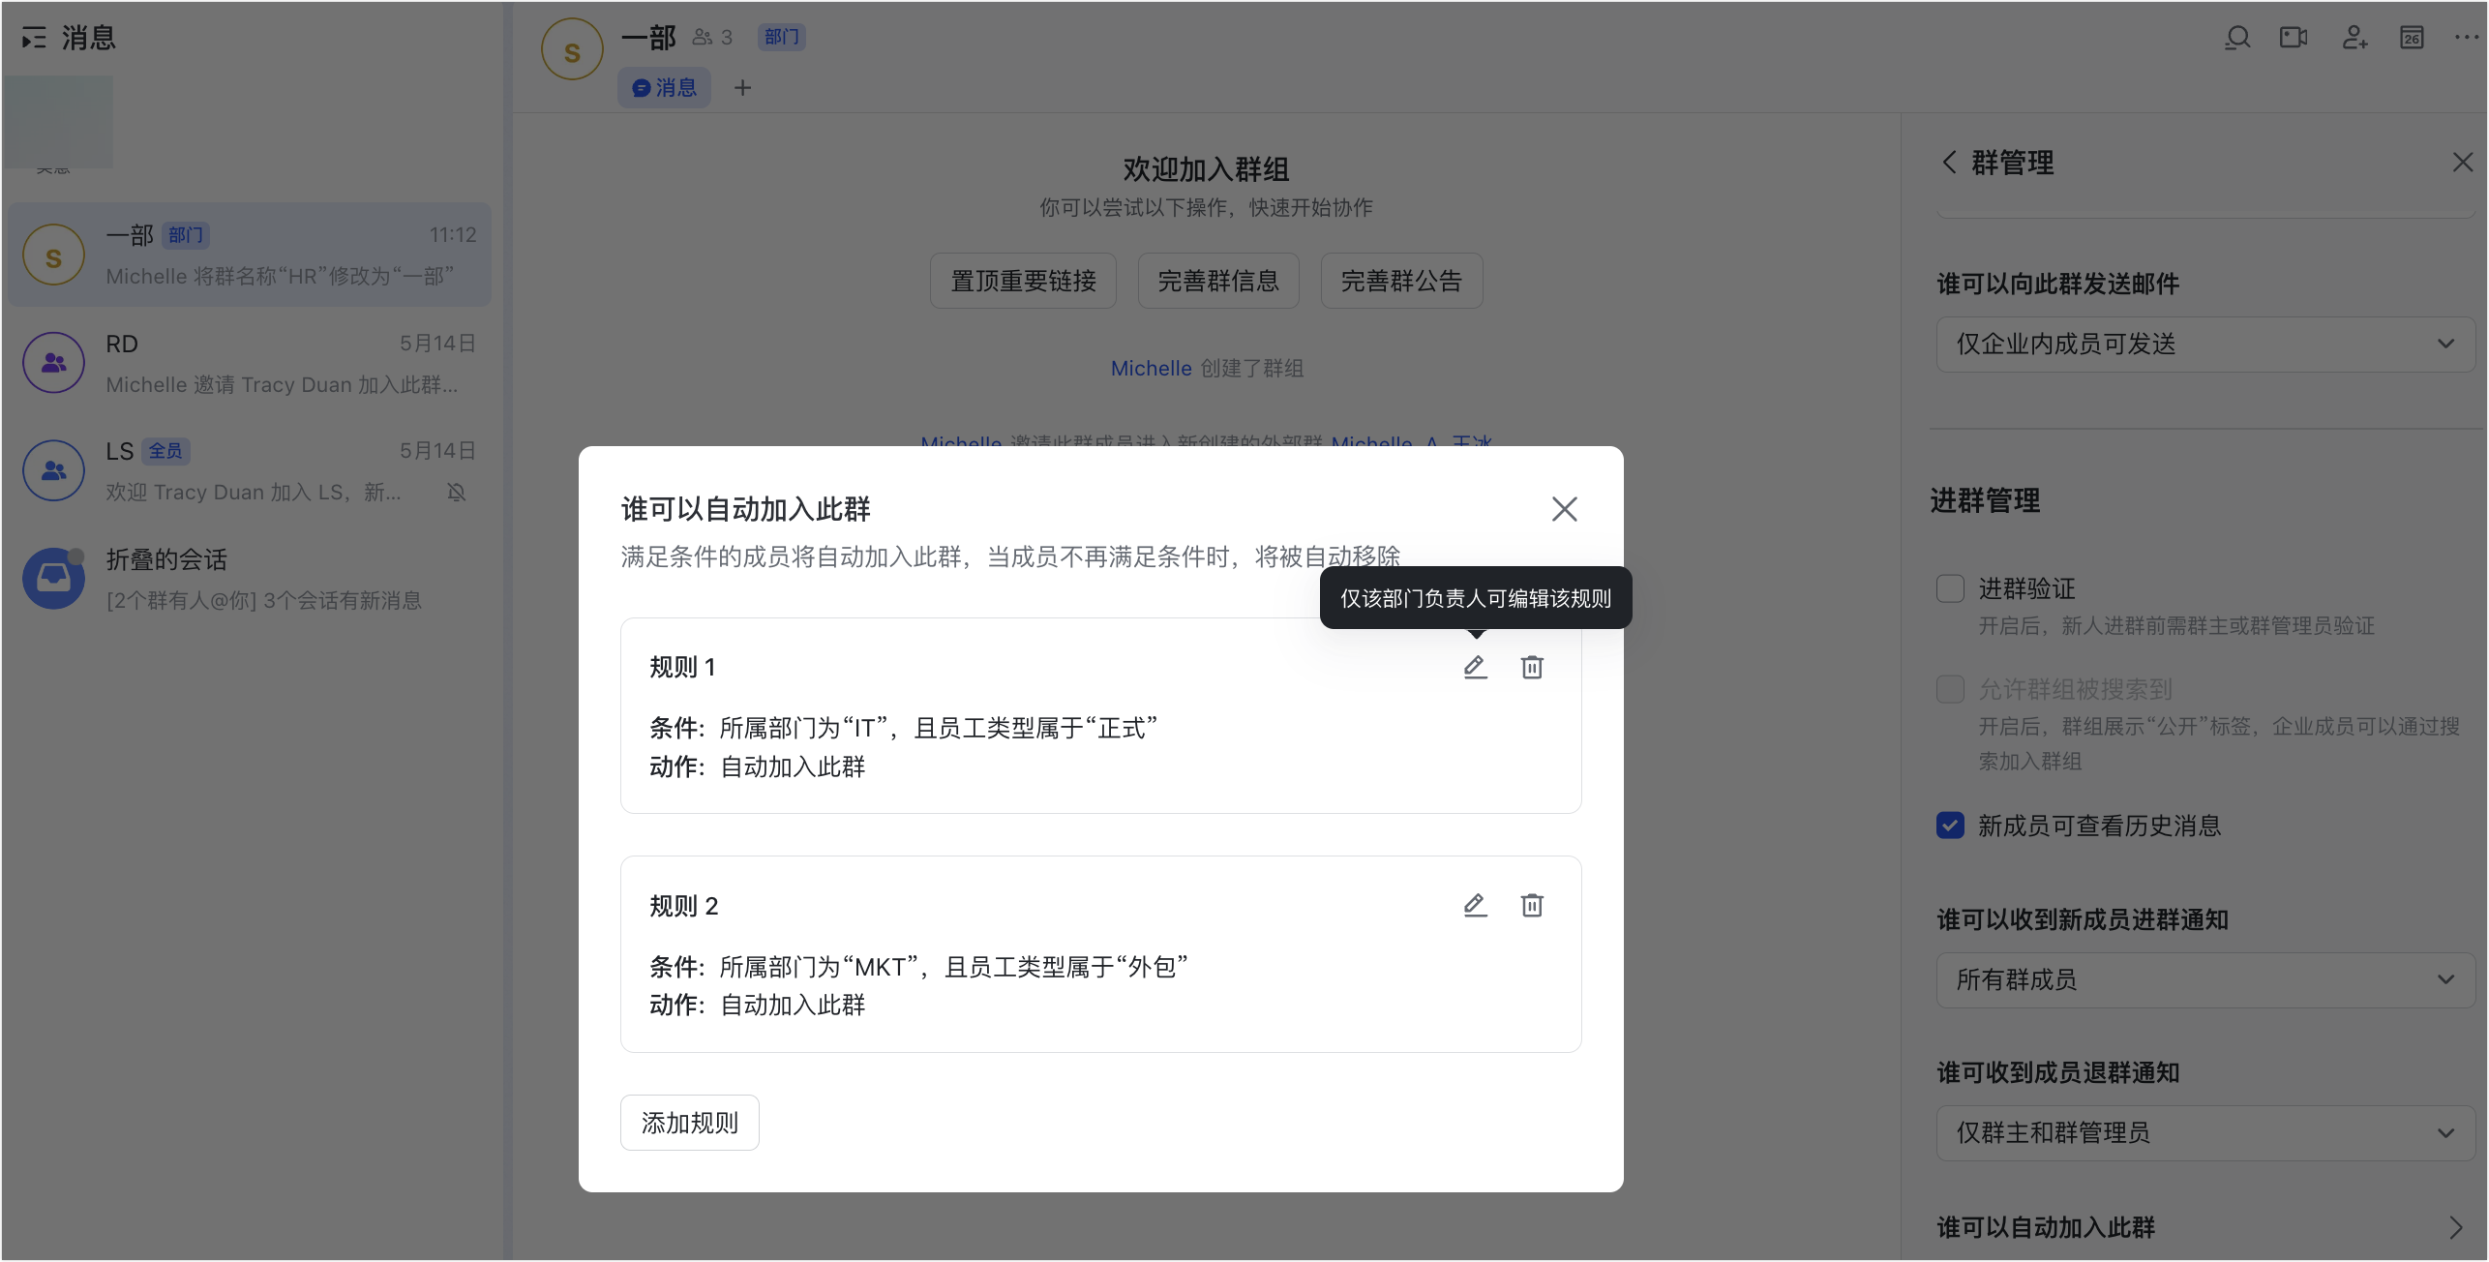Open the RD group chat
This screenshot has width=2489, height=1262.
[x=250, y=363]
